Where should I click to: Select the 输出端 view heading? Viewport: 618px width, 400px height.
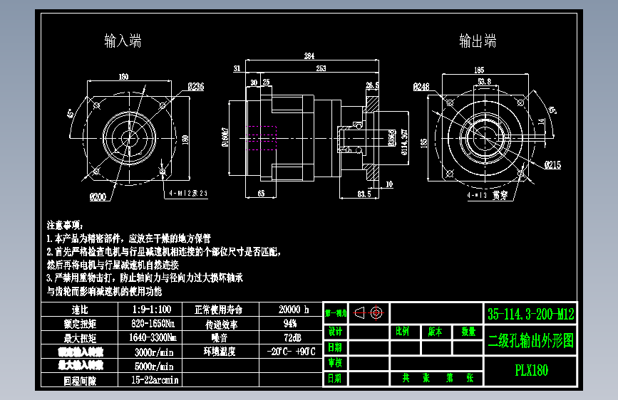coord(478,41)
